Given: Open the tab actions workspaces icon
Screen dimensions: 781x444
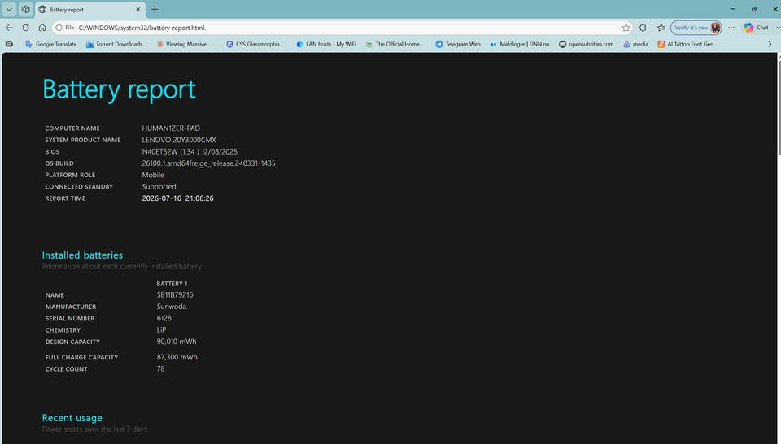Looking at the screenshot, I should click(25, 9).
